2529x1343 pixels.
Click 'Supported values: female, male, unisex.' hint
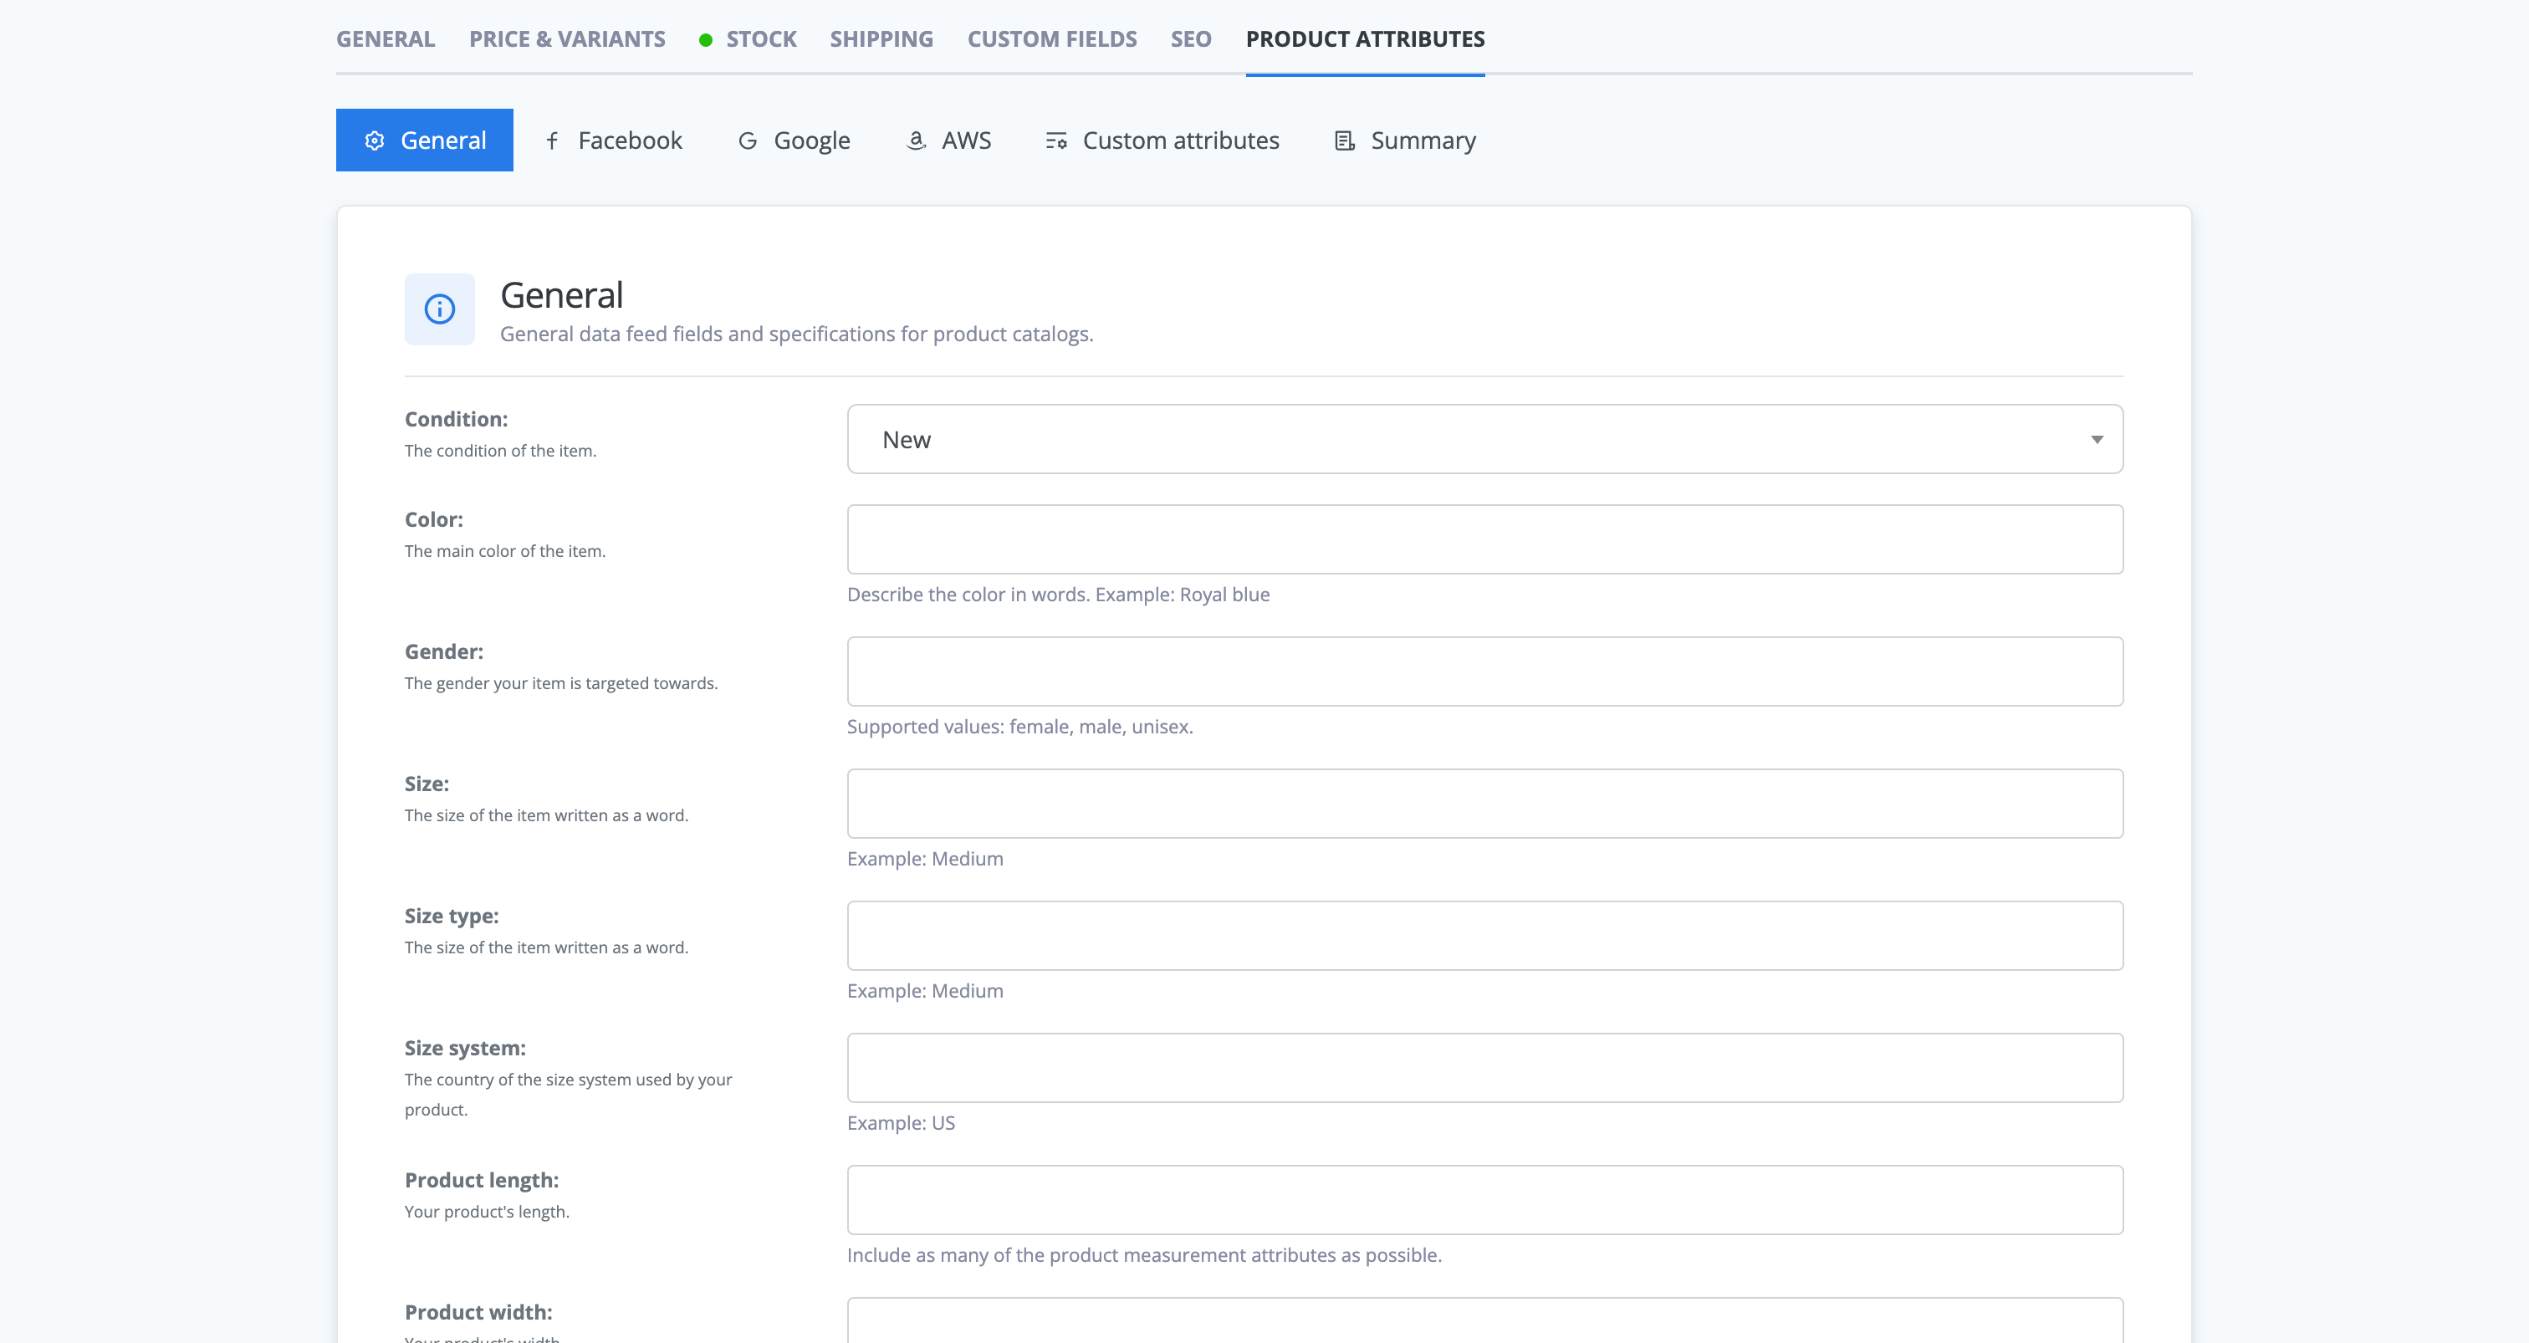1020,727
